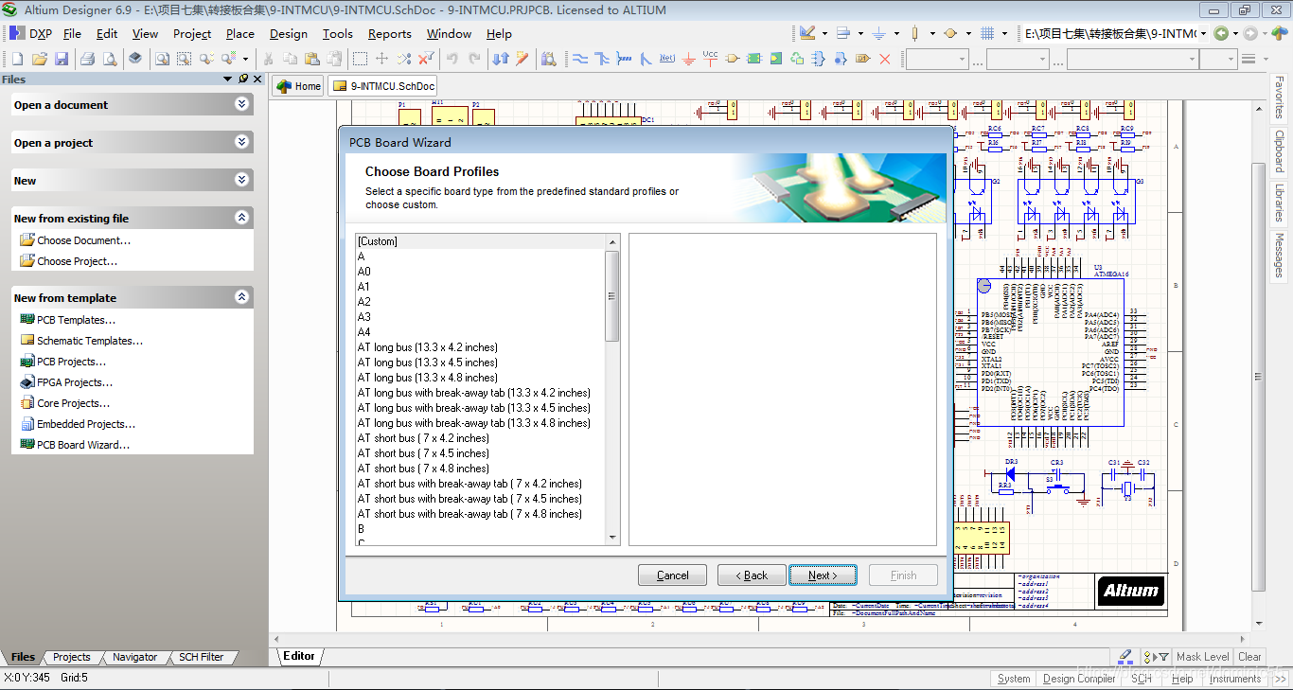This screenshot has width=1293, height=690.
Task: Place GND power port icon
Action: [689, 59]
